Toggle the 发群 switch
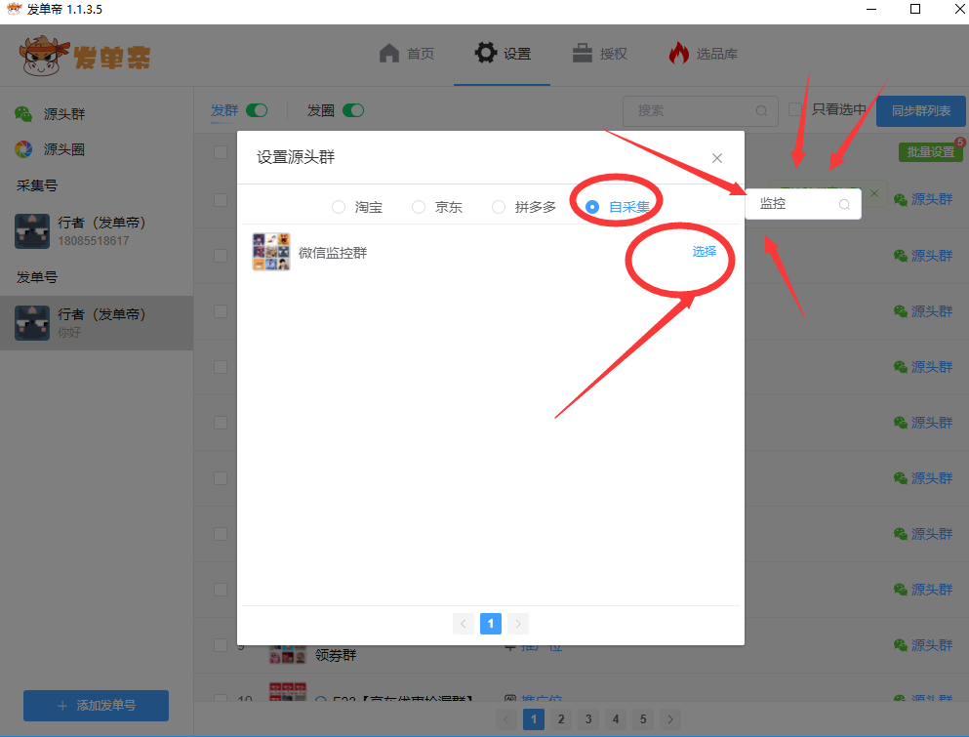This screenshot has height=737, width=969. pos(257,110)
